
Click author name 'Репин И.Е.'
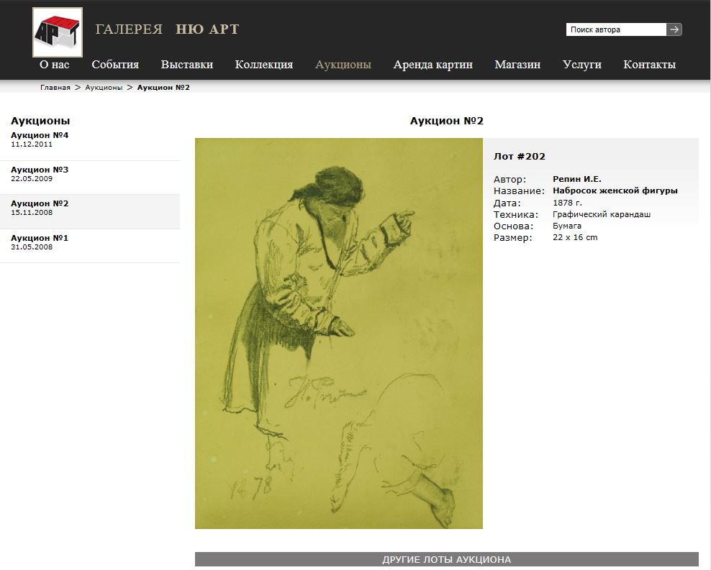coord(576,179)
